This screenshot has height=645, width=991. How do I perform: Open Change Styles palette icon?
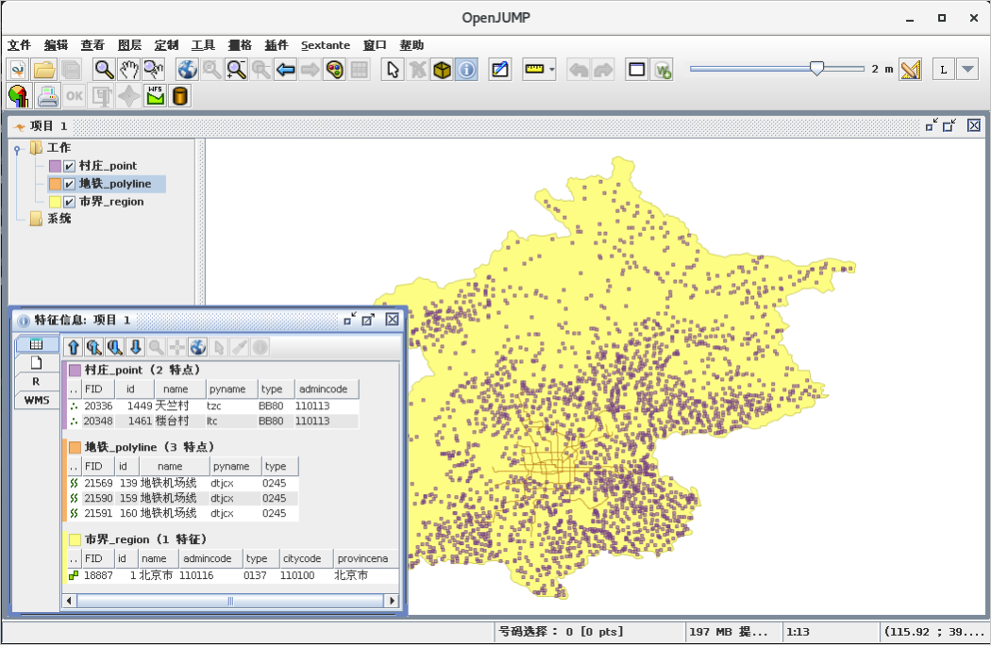(x=335, y=70)
